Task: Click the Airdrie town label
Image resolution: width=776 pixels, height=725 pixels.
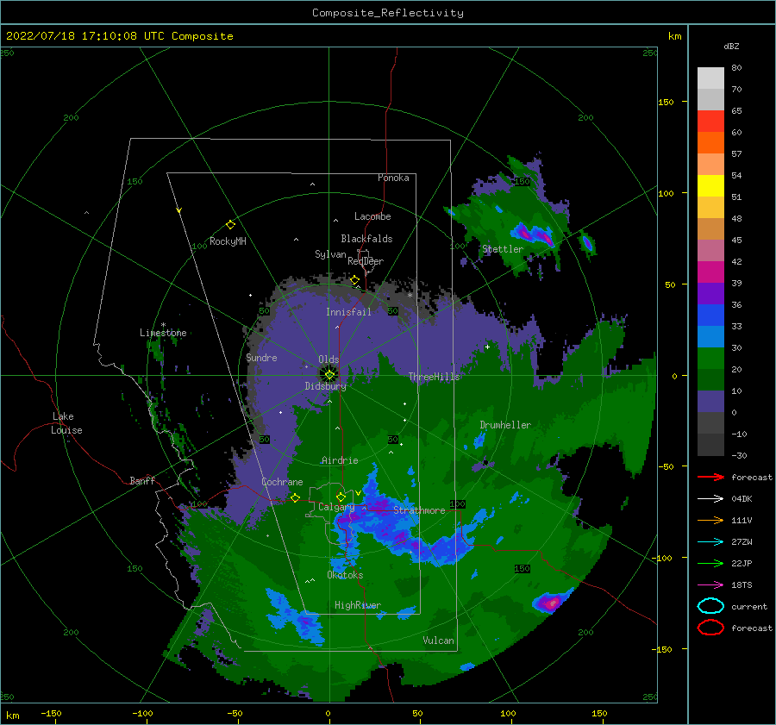Action: pyautogui.click(x=340, y=460)
